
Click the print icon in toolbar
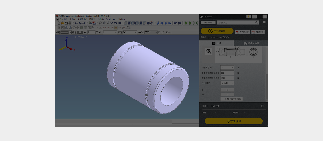[x=70, y=23]
